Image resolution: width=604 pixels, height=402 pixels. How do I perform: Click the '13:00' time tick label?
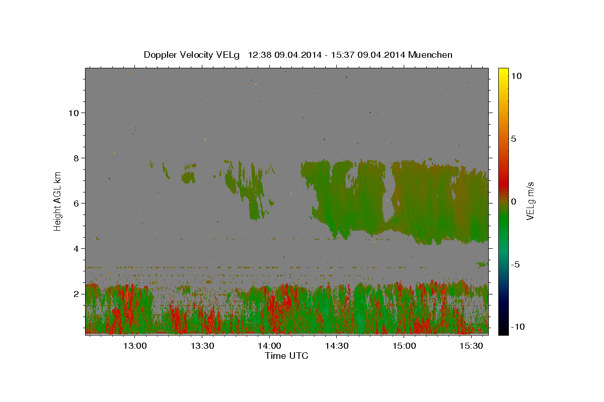135,346
